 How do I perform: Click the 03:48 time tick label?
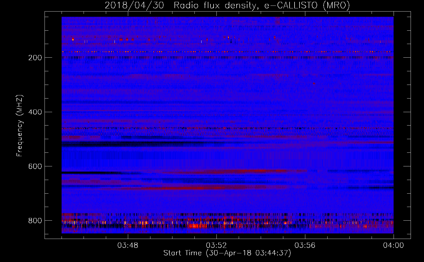pos(128,245)
